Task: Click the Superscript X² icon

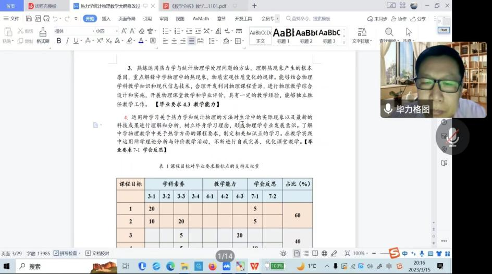Action: point(100,41)
